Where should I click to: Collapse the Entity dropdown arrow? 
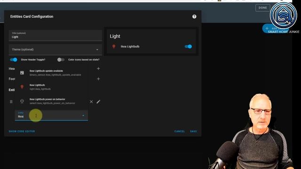pyautogui.click(x=83, y=115)
